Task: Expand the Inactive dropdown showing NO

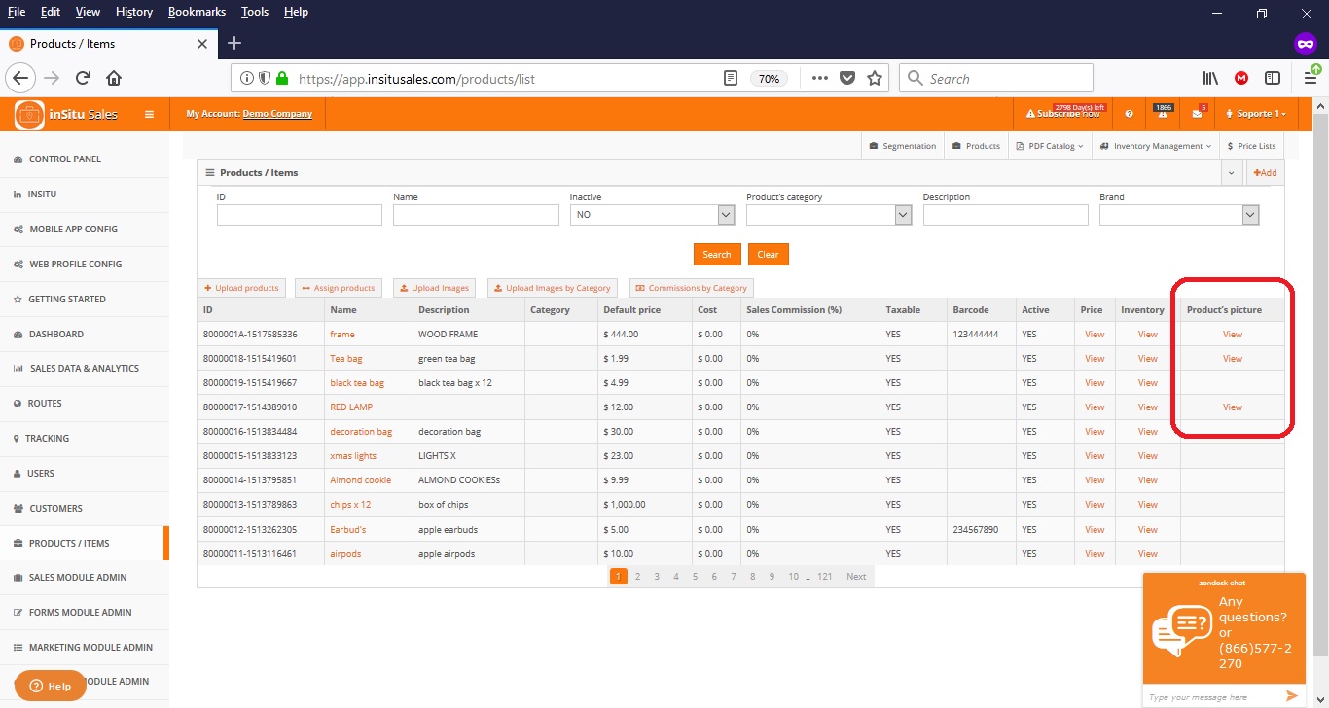Action: coord(725,215)
